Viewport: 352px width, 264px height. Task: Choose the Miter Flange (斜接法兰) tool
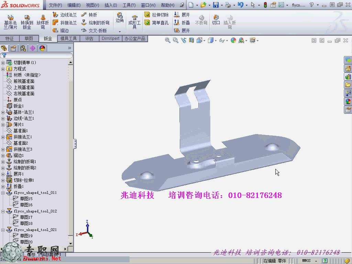(65, 23)
